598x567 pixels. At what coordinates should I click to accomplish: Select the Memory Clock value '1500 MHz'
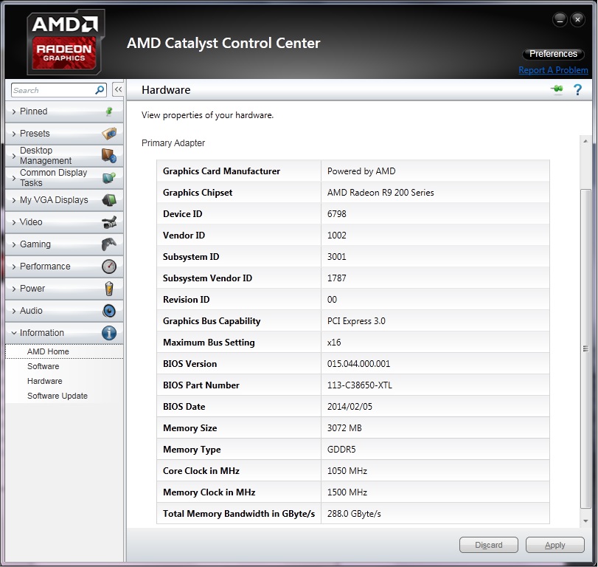coord(347,492)
